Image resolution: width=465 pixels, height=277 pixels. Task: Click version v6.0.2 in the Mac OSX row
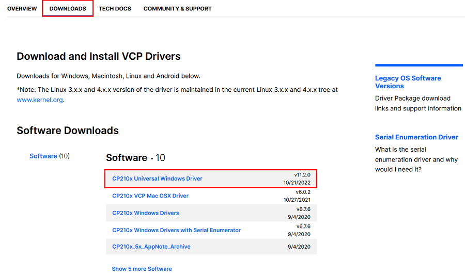coord(303,192)
